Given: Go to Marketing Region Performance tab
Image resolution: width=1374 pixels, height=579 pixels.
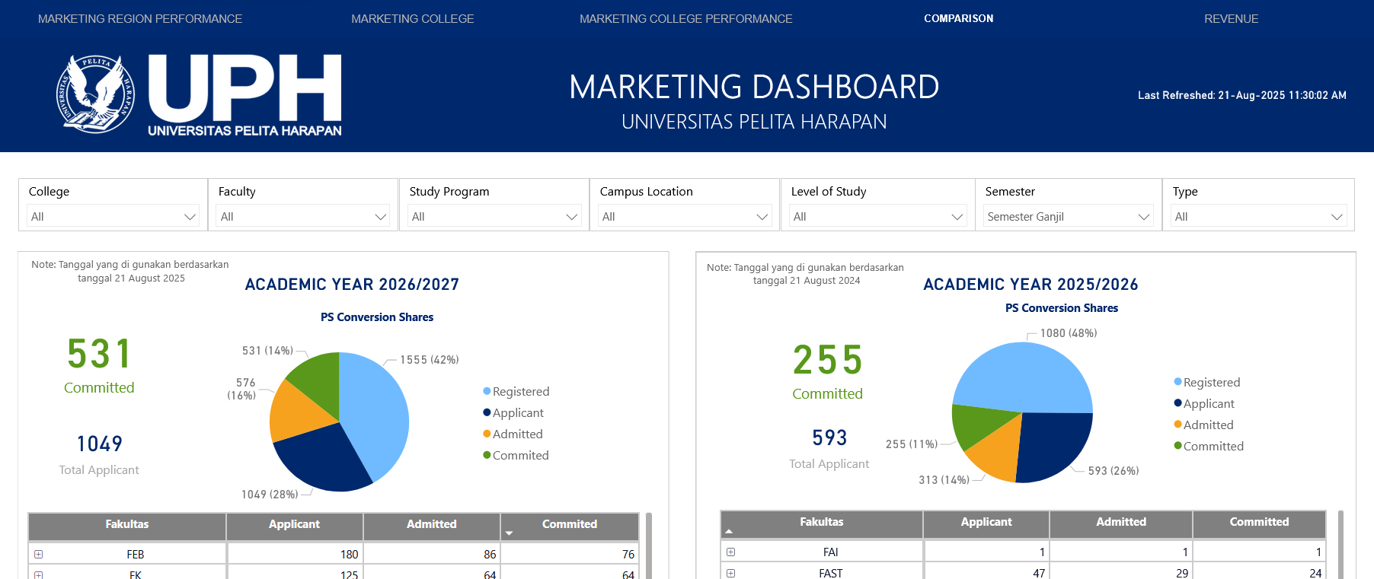Looking at the screenshot, I should [140, 18].
